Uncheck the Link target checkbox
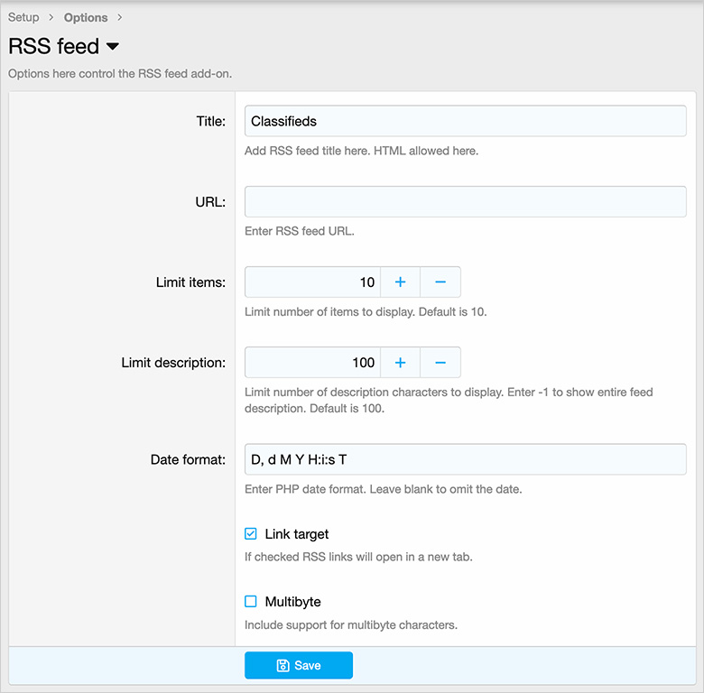The height and width of the screenshot is (693, 704). [251, 534]
